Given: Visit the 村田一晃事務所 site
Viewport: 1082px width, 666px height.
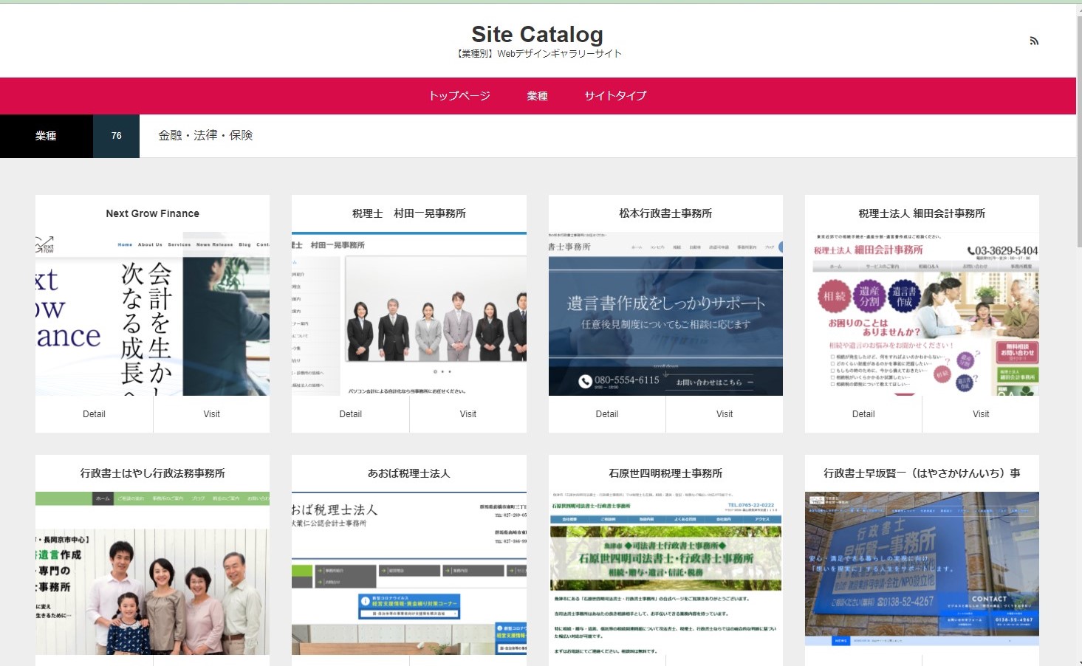Looking at the screenshot, I should (468, 414).
